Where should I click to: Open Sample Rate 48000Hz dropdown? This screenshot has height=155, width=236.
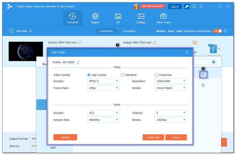click(103, 120)
